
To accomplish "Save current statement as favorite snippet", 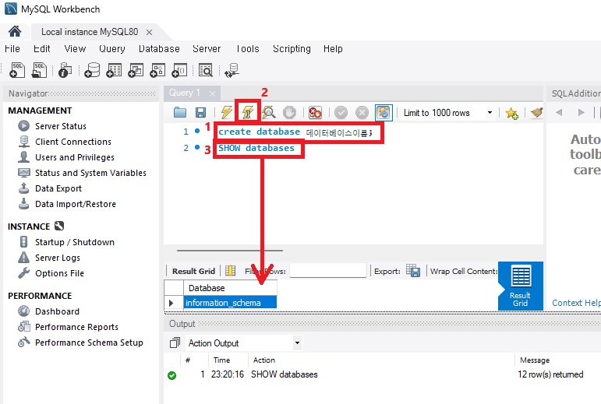I will pos(511,113).
